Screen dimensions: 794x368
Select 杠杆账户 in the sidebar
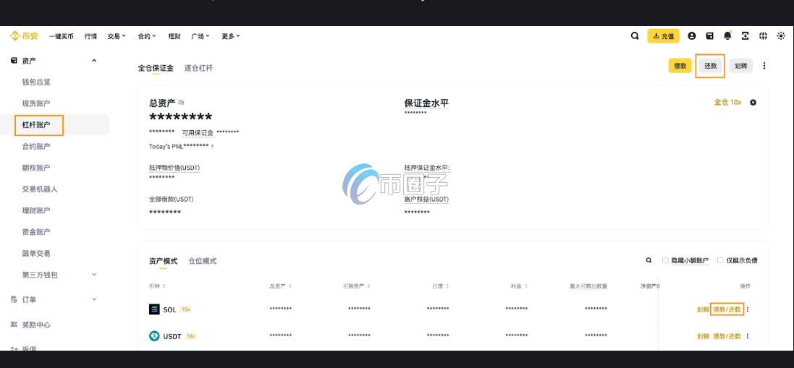36,125
